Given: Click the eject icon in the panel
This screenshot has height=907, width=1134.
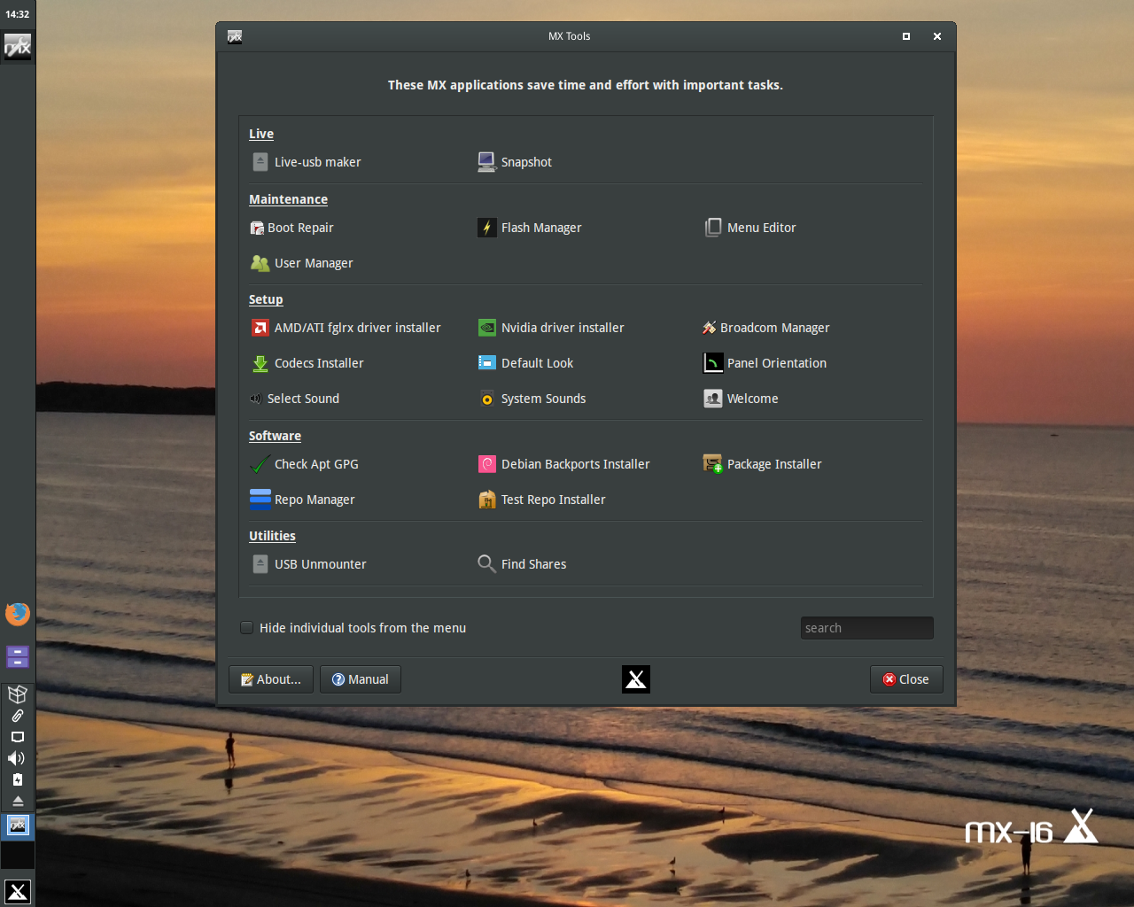Looking at the screenshot, I should [17, 801].
